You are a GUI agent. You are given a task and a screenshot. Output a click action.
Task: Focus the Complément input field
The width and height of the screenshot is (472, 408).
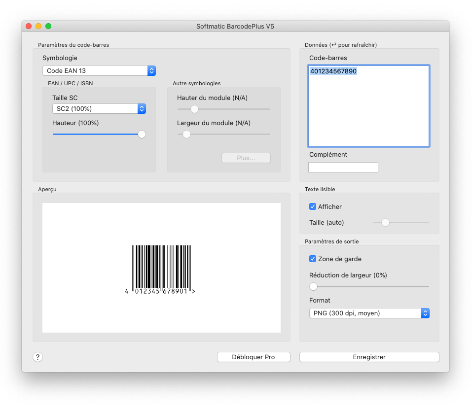pos(343,168)
